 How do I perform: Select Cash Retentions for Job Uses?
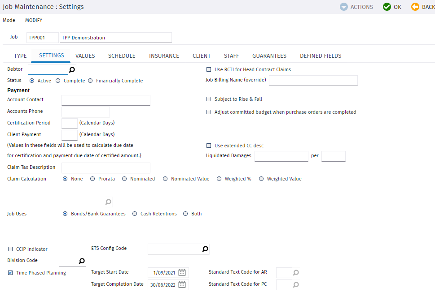pyautogui.click(x=135, y=214)
